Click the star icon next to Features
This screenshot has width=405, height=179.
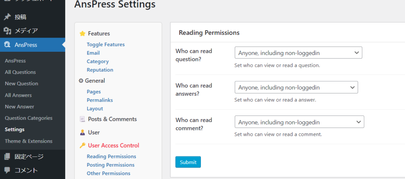coord(82,34)
